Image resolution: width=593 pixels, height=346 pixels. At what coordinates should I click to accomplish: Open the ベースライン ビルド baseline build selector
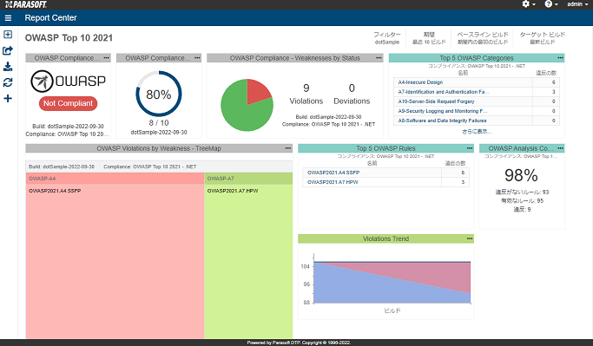(x=483, y=38)
